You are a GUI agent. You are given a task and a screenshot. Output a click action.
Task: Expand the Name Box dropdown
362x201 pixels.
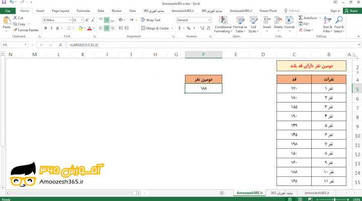click(26, 45)
